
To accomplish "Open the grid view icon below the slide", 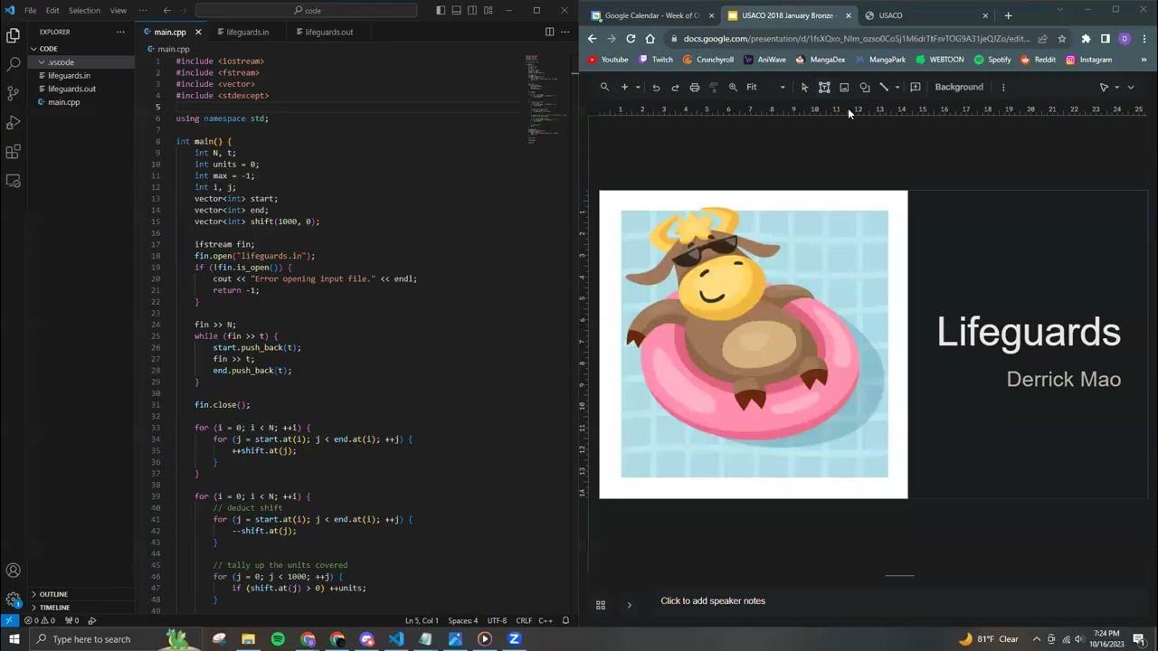I will [x=600, y=605].
